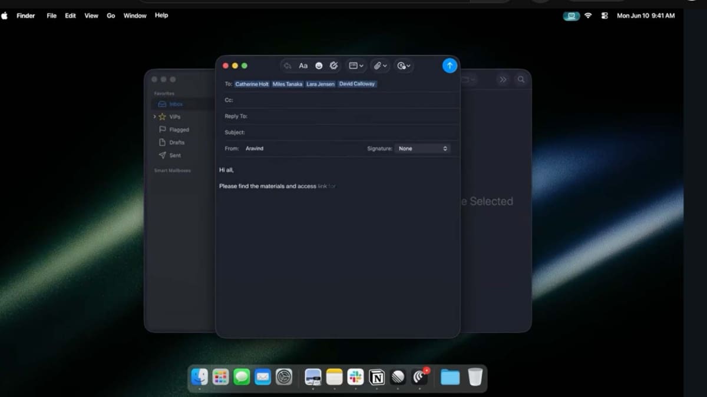Click the search magnifier in Mail window
This screenshot has width=707, height=397.
pos(521,79)
